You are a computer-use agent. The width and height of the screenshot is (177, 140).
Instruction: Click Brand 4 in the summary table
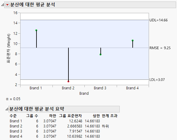point(16,136)
